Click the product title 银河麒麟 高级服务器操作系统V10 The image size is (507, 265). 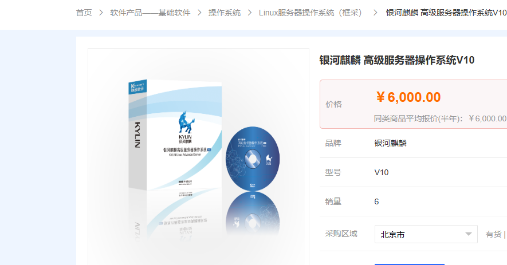(397, 60)
